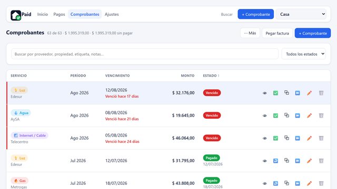
Task: Click the Paid house logo icon
Action: pos(16,15)
